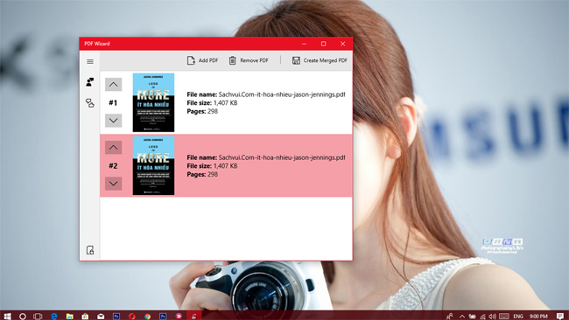The height and width of the screenshot is (320, 569).
Task: Click the file name text in highlighted row #2
Action: tap(265, 157)
